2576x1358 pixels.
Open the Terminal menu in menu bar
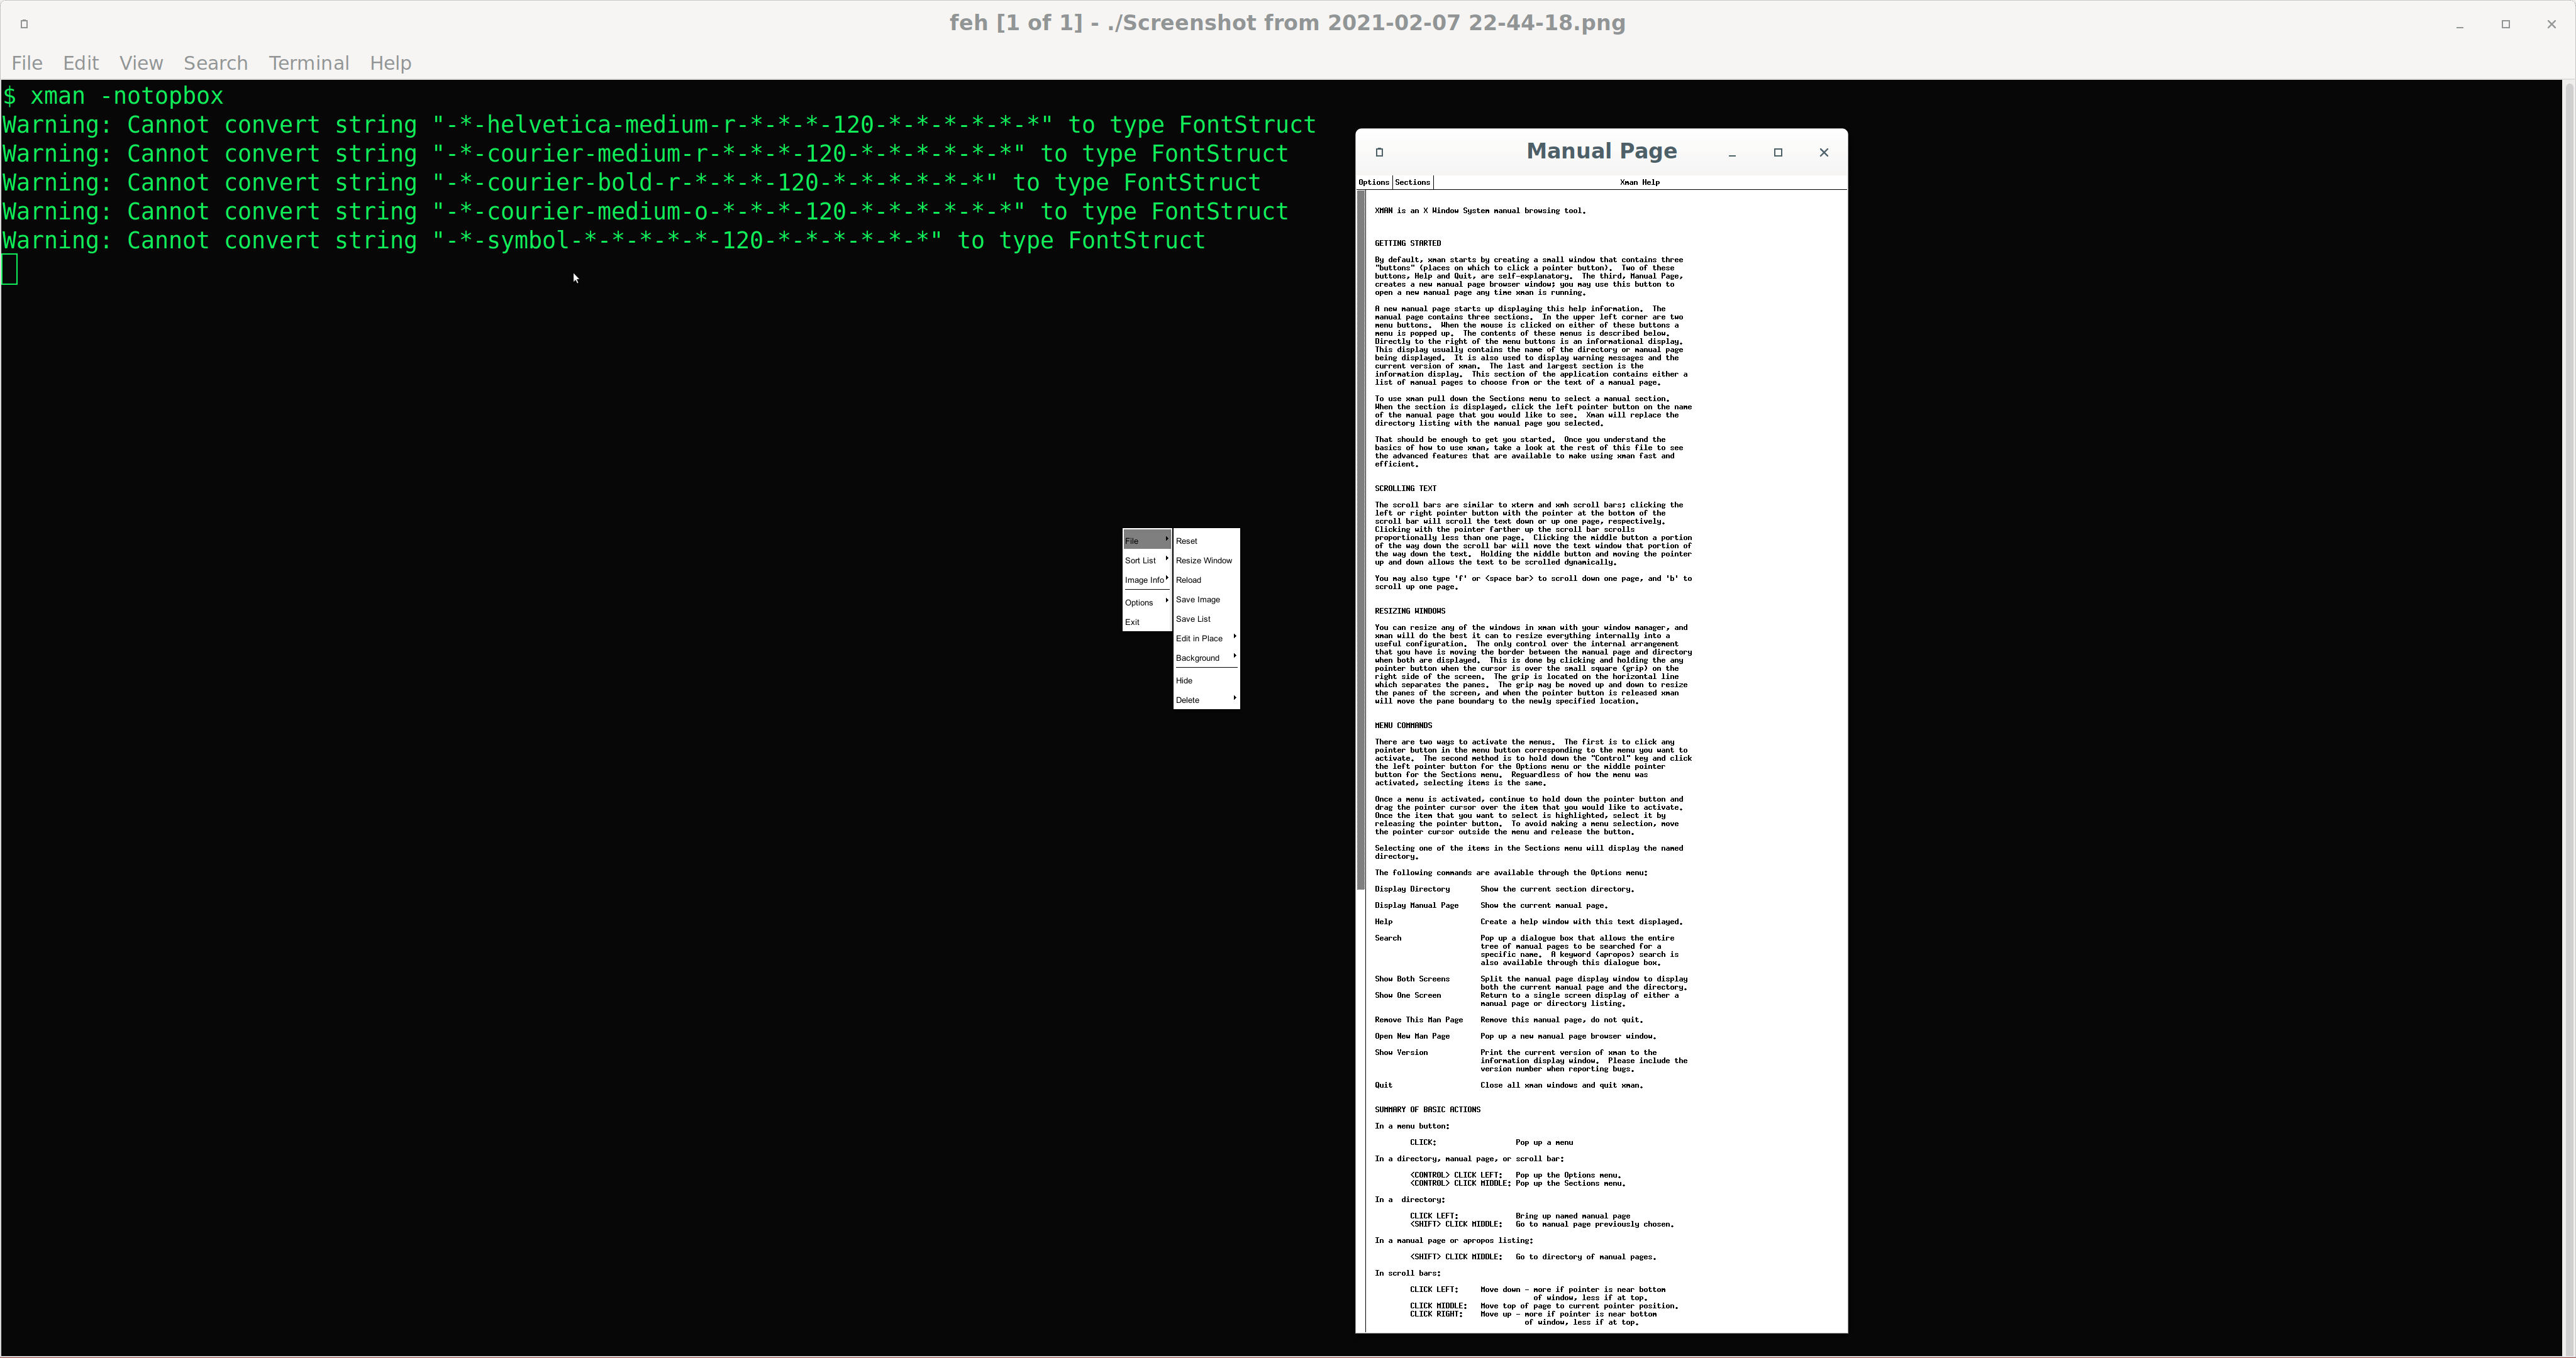tap(308, 63)
